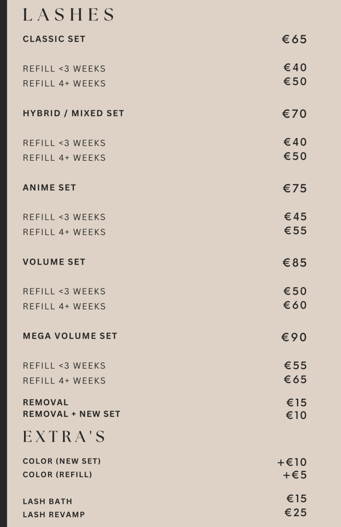Click the €25 Lash Revamp price
This screenshot has width=341, height=527.
(296, 512)
